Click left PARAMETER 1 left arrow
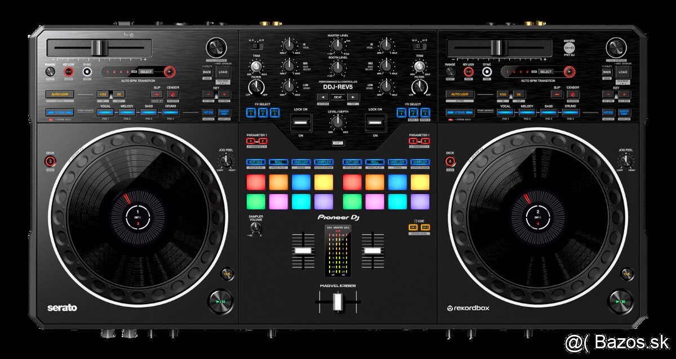Screen dimensions: 676x359 pos(251,141)
